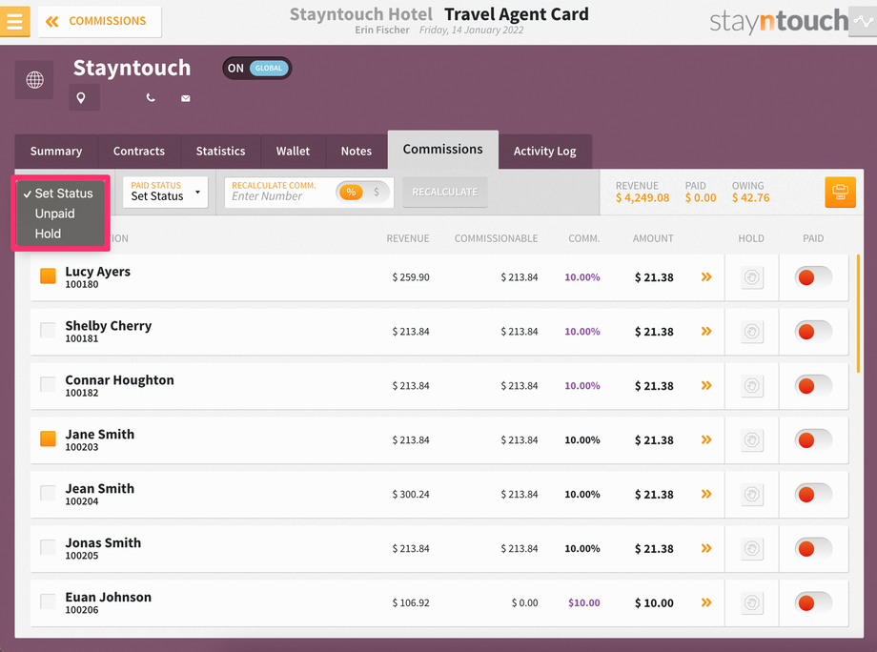Expand Jane Smith commission details arrow
The height and width of the screenshot is (652, 877).
coord(706,439)
